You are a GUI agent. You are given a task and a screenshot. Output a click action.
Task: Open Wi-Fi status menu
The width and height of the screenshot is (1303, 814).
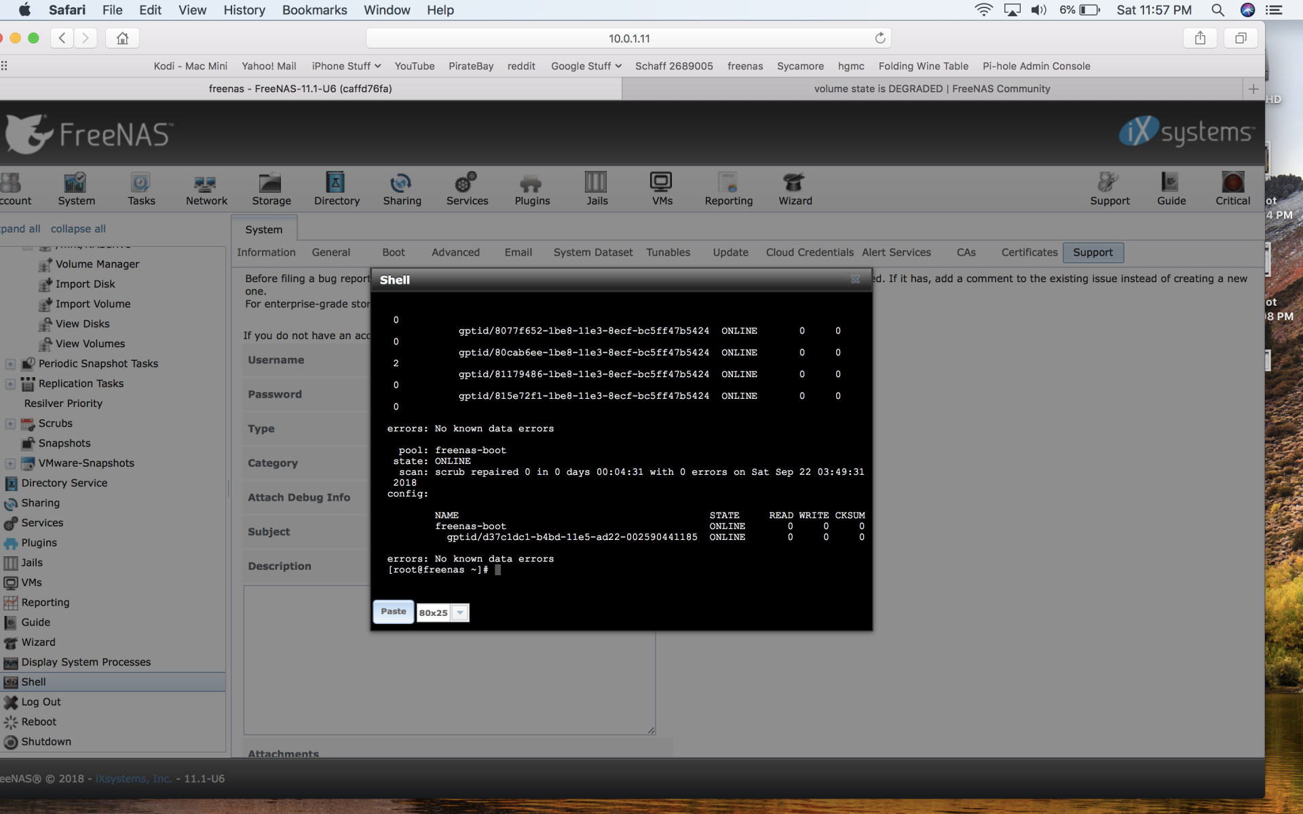[983, 10]
